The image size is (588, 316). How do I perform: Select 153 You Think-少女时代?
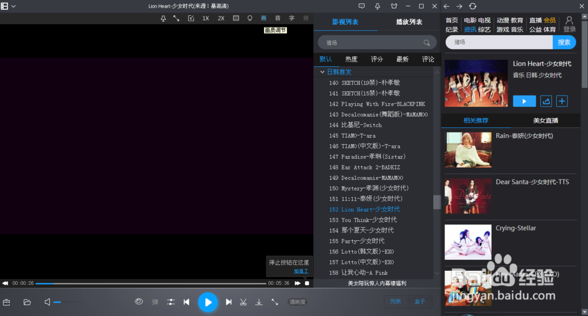pyautogui.click(x=363, y=220)
